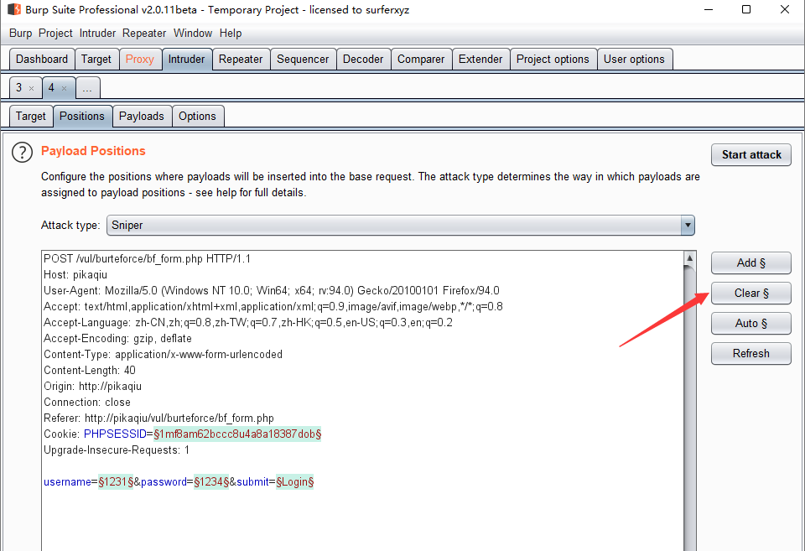Click the Content-Type header line
Screen dimensions: 805x551
(164, 354)
